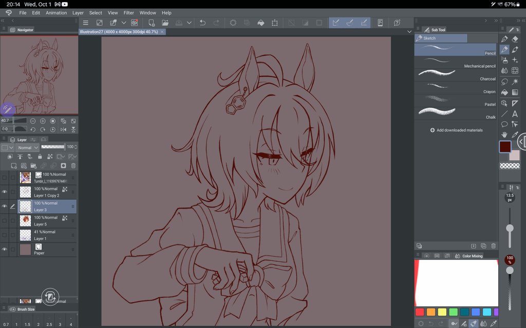The image size is (526, 328).
Task: Select the Eraser tool
Action: [x=515, y=39]
